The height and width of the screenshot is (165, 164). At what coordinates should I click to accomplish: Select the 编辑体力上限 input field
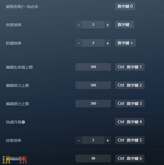[93, 85]
